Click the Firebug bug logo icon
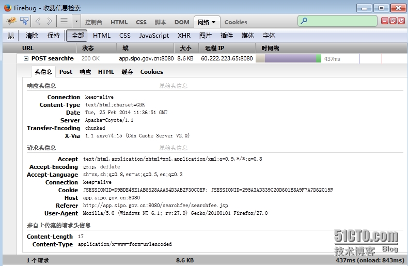This screenshot has width=408, height=266. pos(11,21)
